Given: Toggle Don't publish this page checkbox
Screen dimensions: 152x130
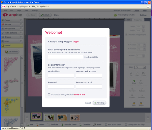Looking at the screenshot, I should pyautogui.click(x=126, y=125).
